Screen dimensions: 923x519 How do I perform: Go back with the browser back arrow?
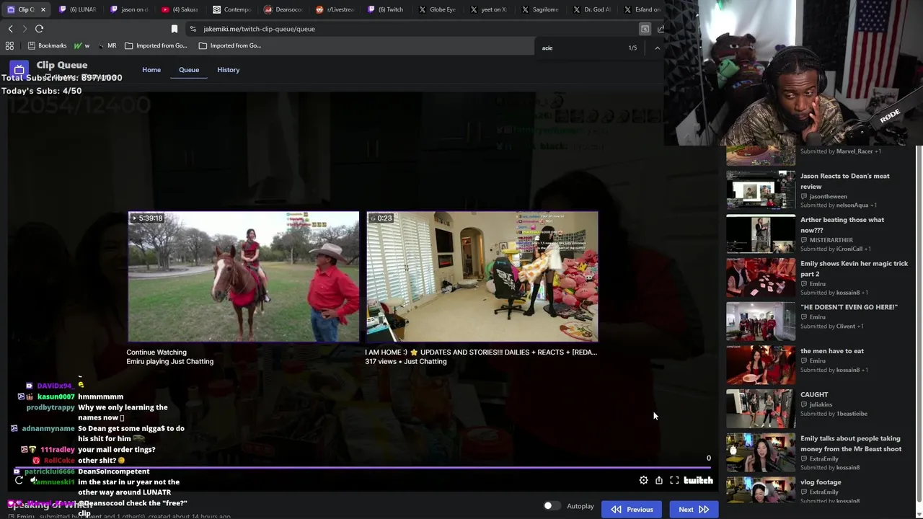10,29
